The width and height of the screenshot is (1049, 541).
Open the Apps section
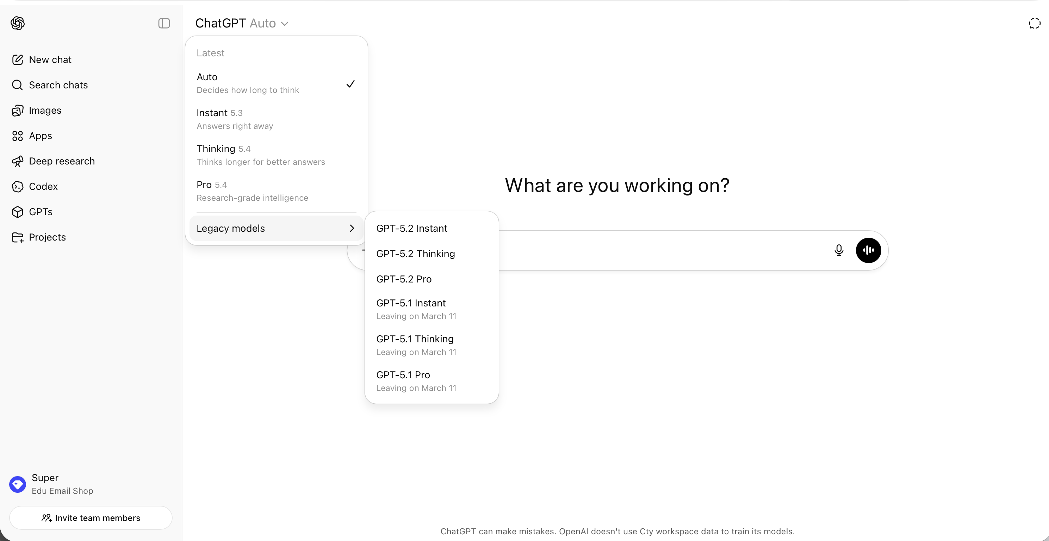(x=40, y=136)
